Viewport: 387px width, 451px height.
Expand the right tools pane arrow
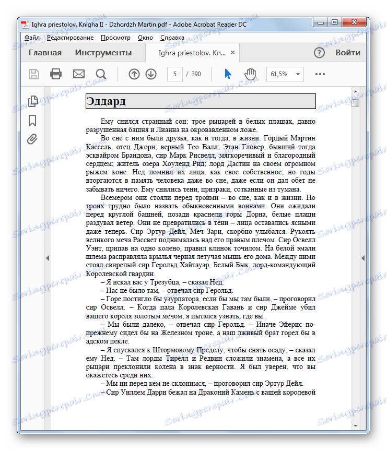(x=363, y=258)
